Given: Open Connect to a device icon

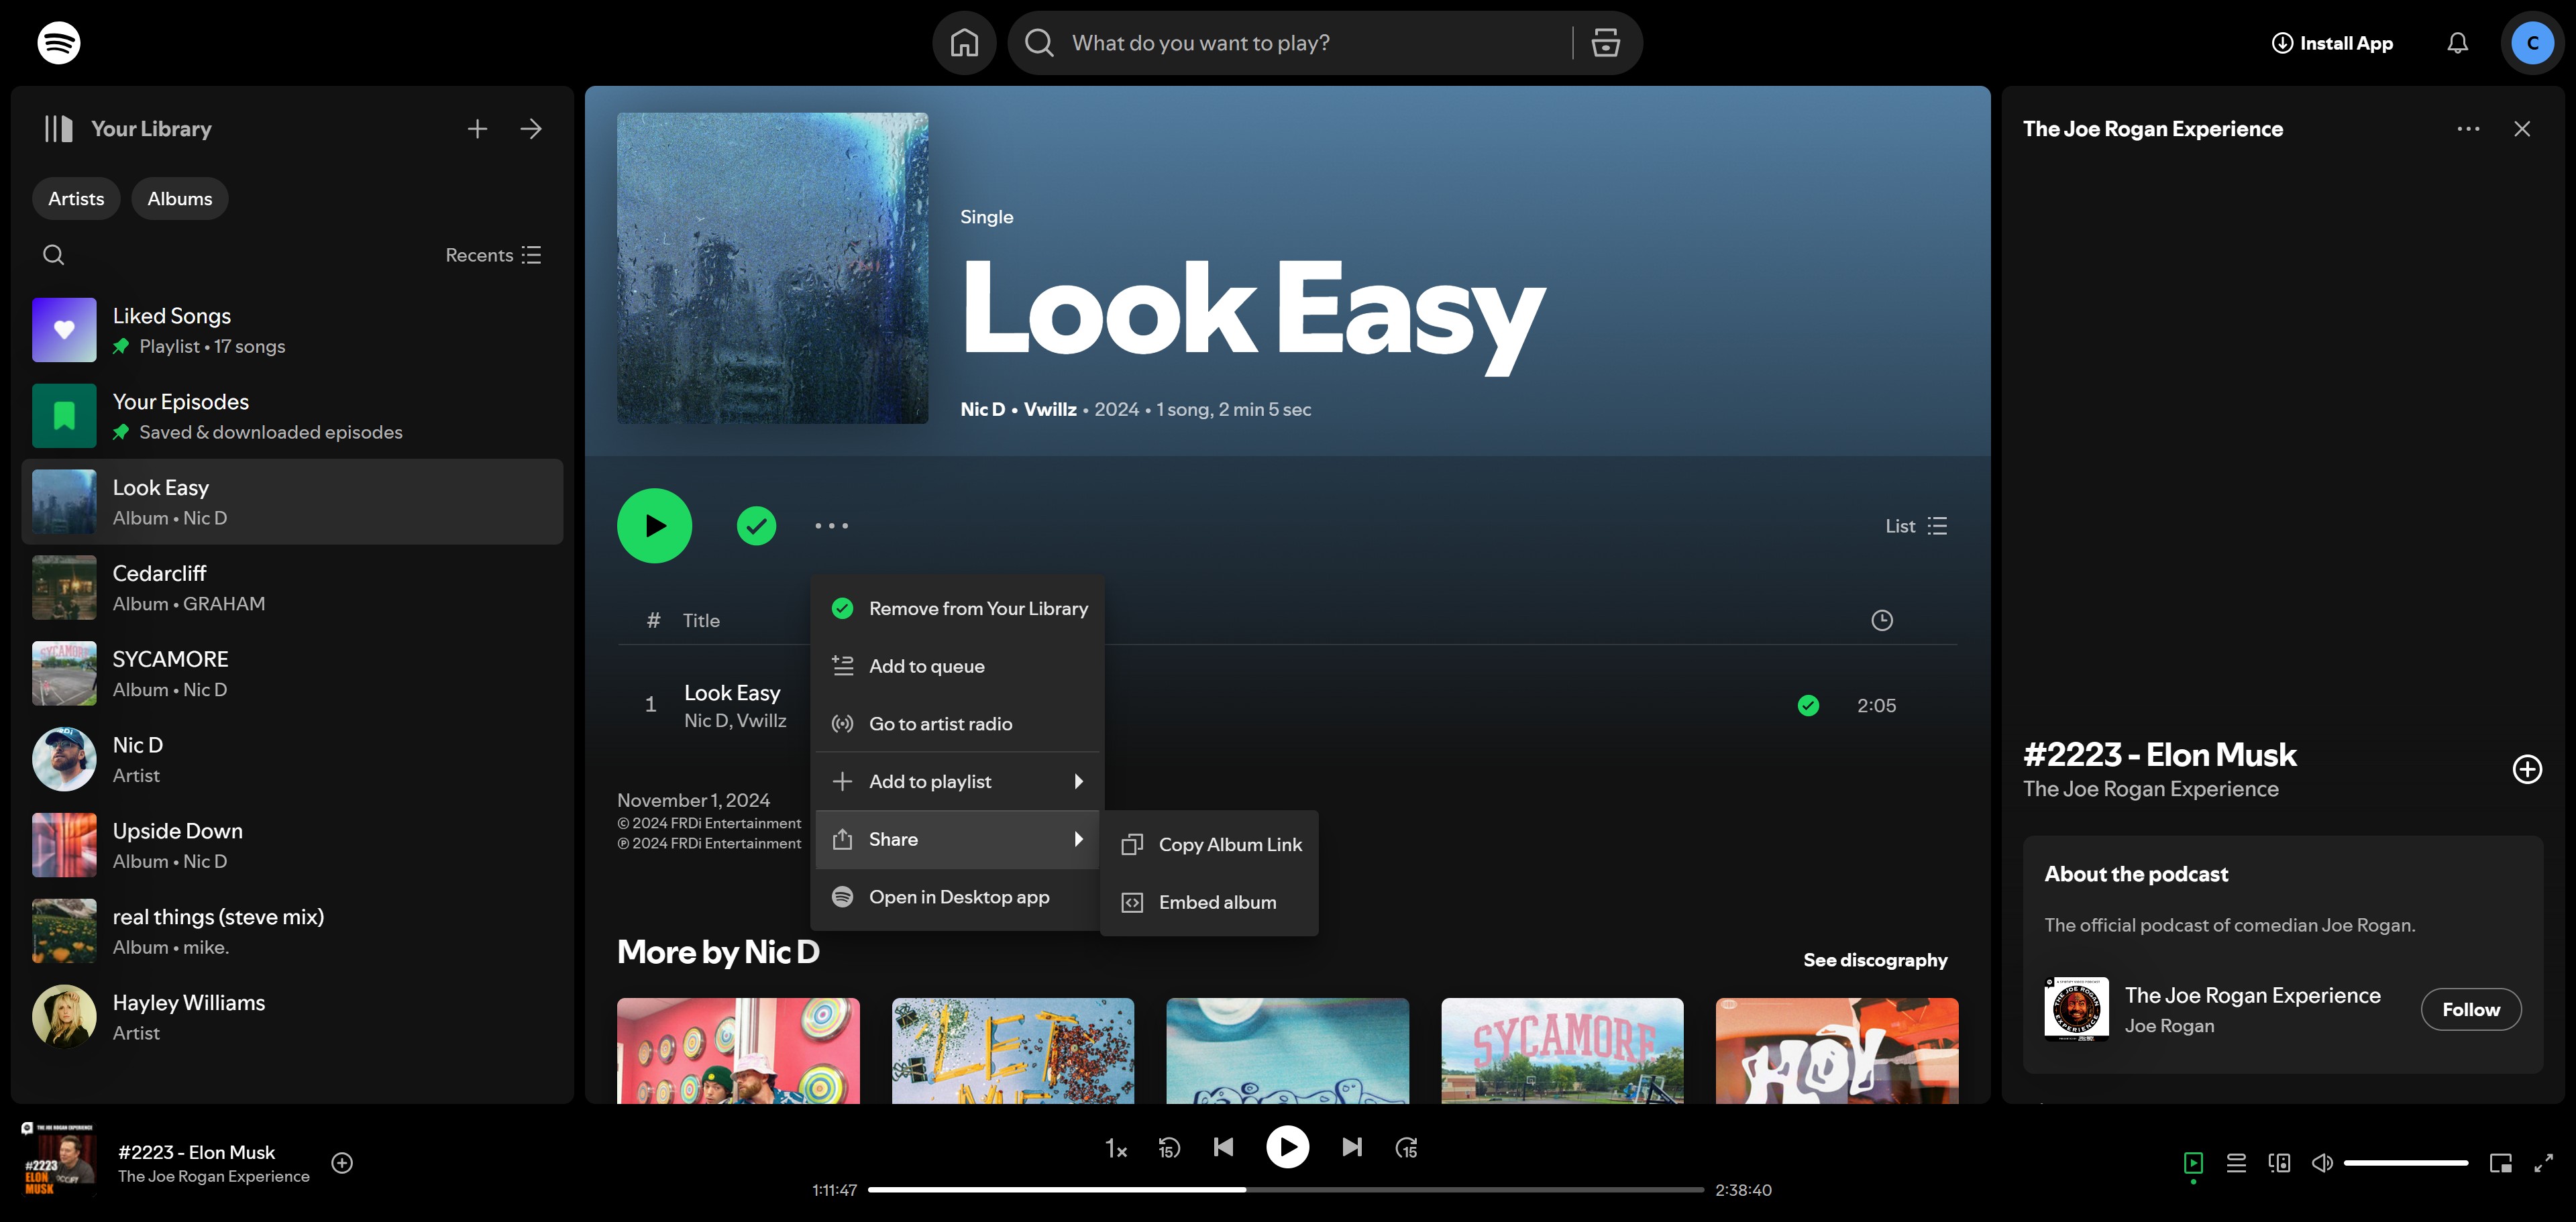Looking at the screenshot, I should click(x=2279, y=1163).
